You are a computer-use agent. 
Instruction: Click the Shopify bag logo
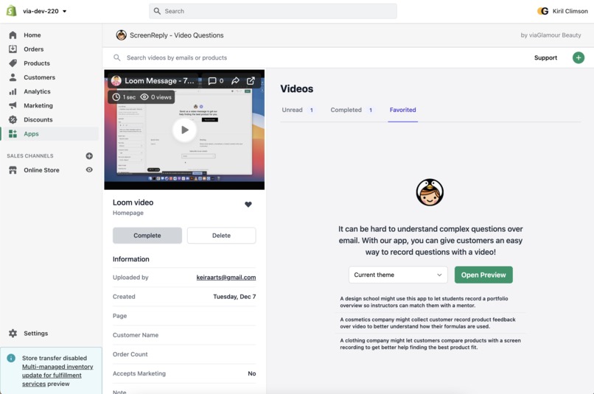pyautogui.click(x=11, y=10)
